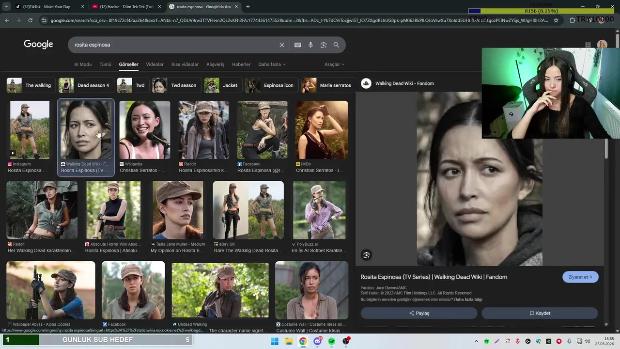Open the IMDb Christian Serratos thumbnail
Image resolution: width=620 pixels, height=349 pixels.
tap(322, 130)
